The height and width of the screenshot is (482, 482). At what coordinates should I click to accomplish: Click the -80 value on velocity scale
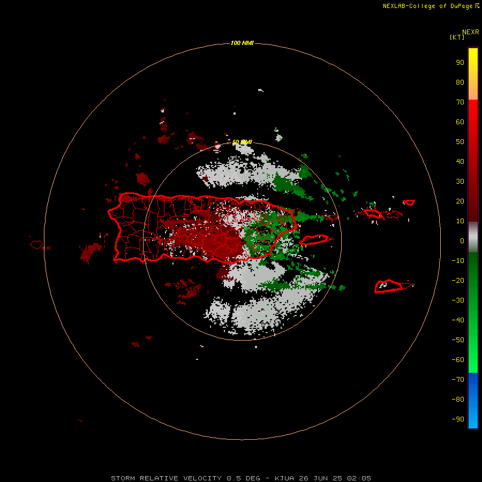[x=458, y=400]
